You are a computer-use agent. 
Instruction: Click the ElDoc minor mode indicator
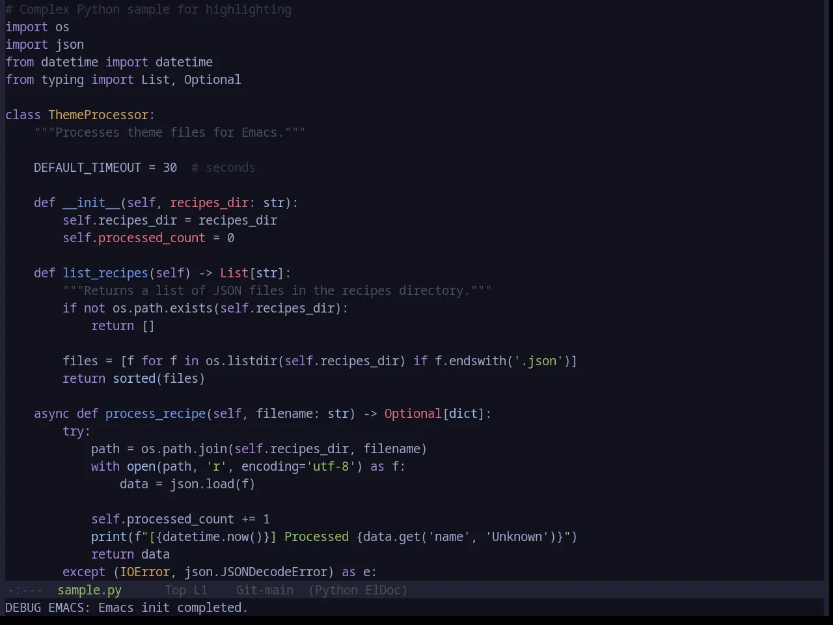point(383,590)
